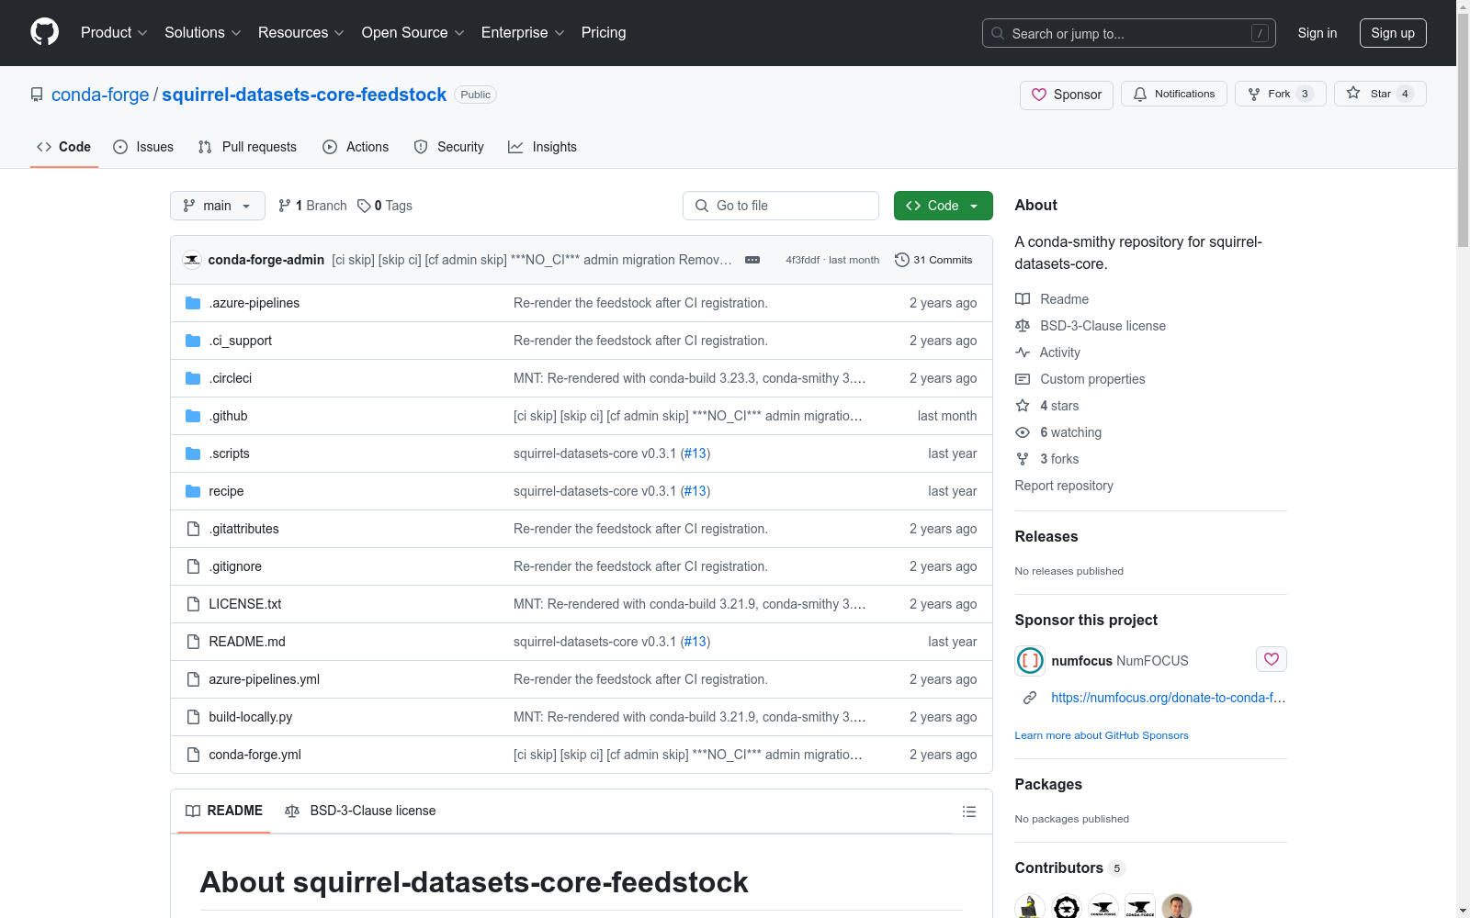Viewport: 1470px width, 918px height.
Task: Click the .ci_support folder icon
Action: tap(193, 341)
